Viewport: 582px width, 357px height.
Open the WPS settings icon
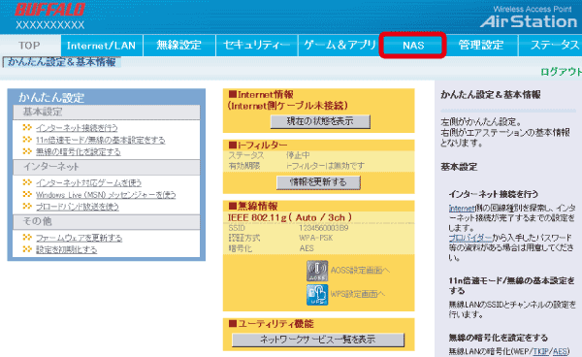click(x=317, y=295)
